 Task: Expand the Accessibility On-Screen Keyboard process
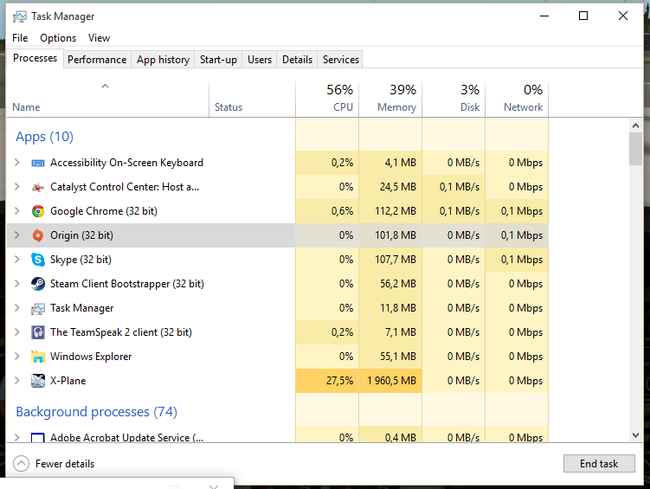17,163
